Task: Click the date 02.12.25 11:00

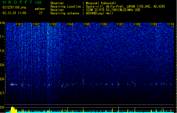Action: click(x=14, y=13)
